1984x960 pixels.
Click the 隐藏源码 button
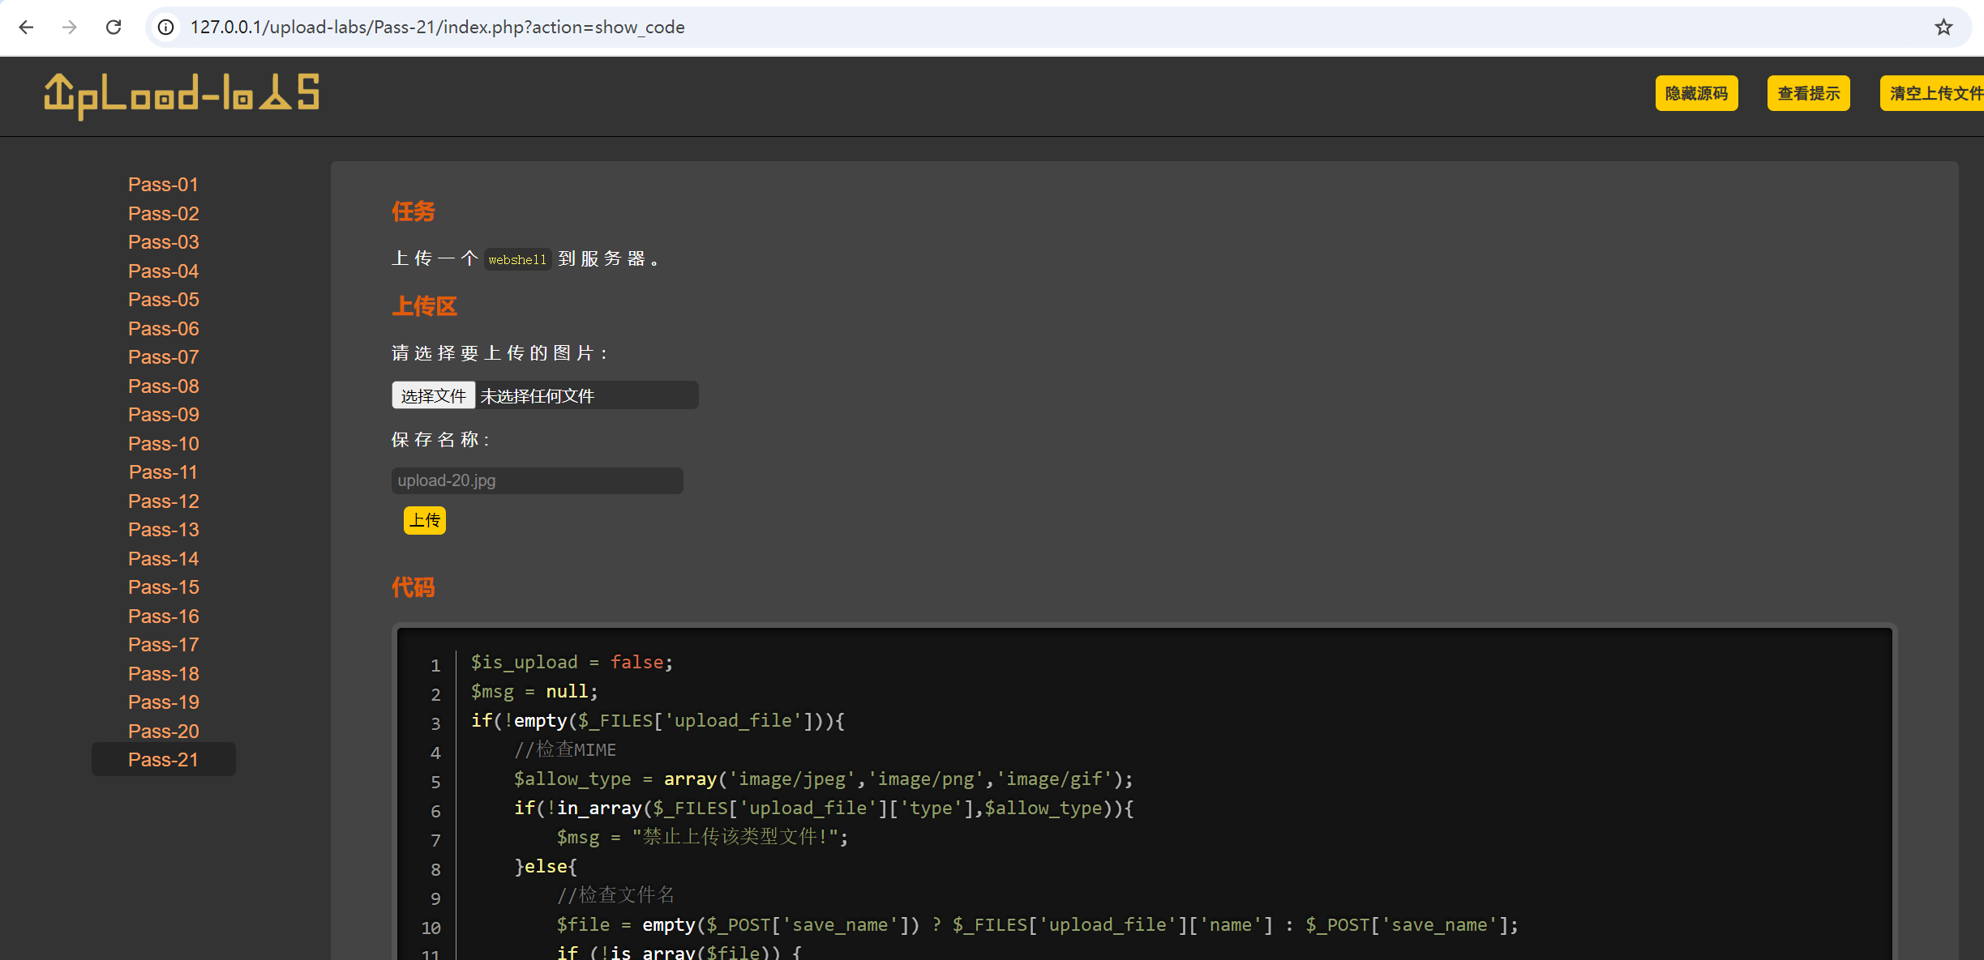click(x=1696, y=93)
